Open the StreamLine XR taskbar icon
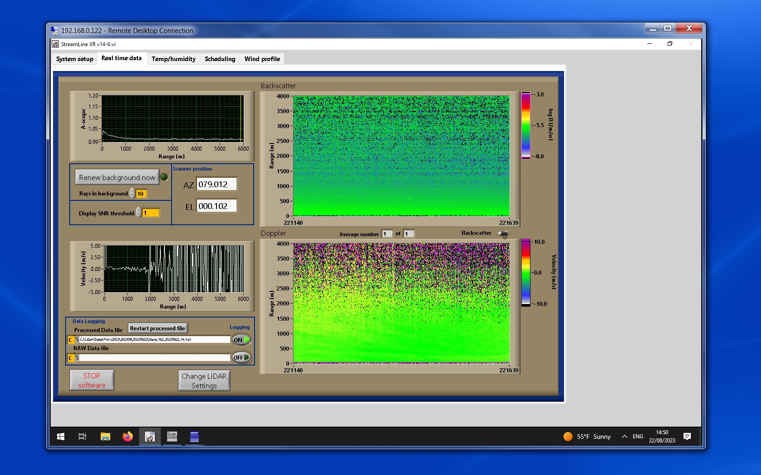Image resolution: width=761 pixels, height=475 pixels. (x=149, y=437)
